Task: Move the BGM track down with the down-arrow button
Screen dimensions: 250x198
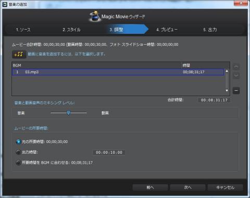Action: tap(236, 75)
